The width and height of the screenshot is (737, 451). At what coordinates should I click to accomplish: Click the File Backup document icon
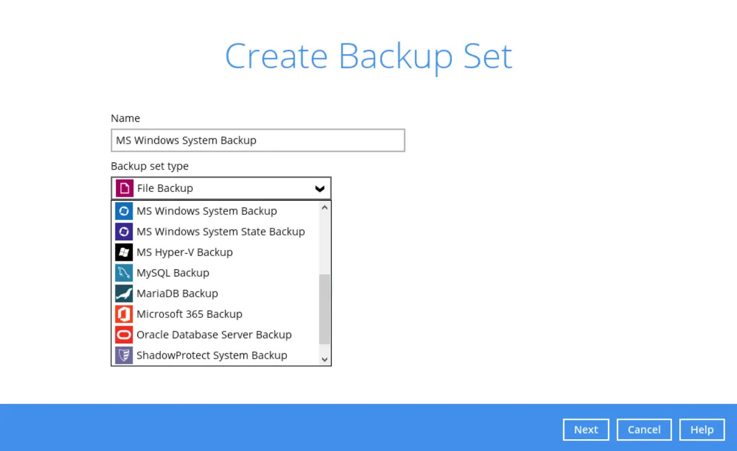pyautogui.click(x=124, y=188)
